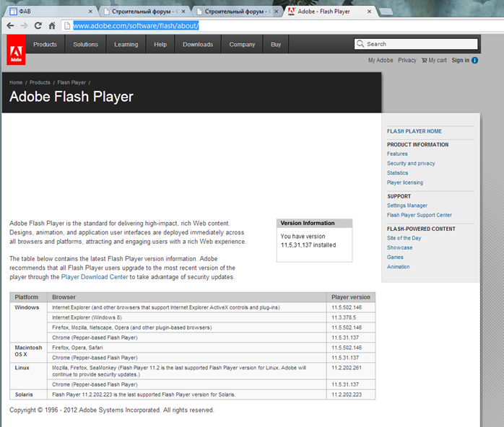Click the Adobe Search field
Image resolution: width=504 pixels, height=427 pixels.
[416, 44]
